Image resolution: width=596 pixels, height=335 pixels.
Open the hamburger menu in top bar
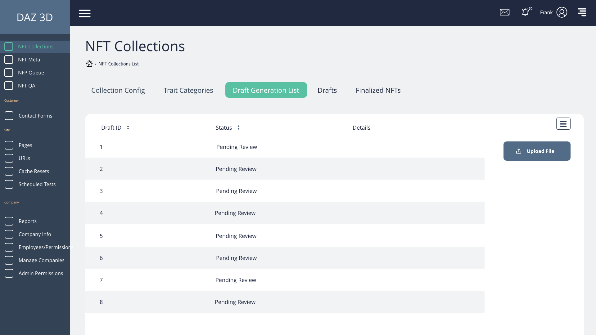point(84,13)
